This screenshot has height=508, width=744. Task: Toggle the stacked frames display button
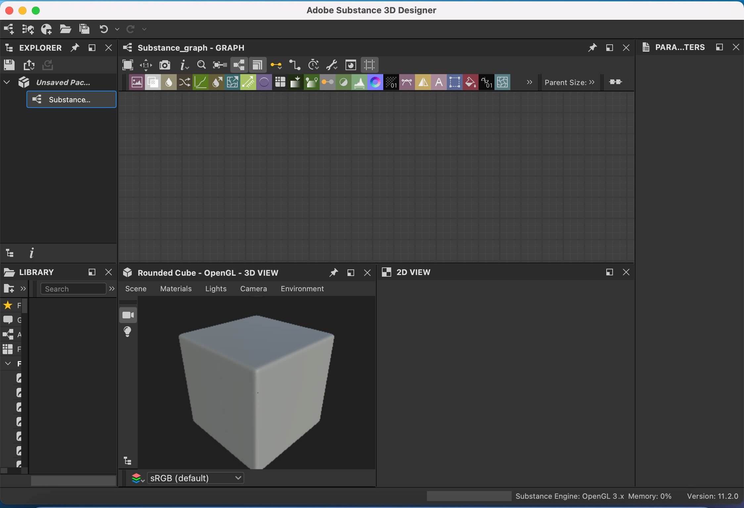click(257, 65)
